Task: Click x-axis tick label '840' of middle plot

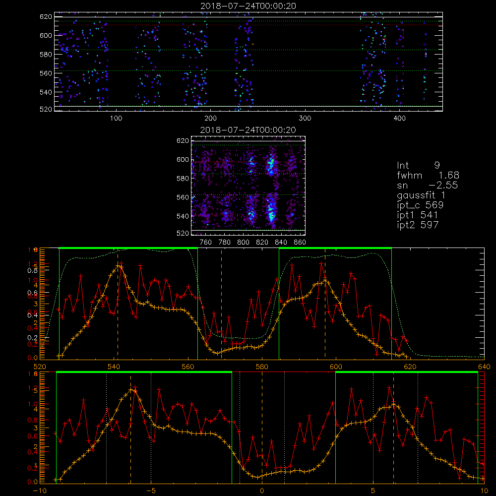Action: point(281,243)
